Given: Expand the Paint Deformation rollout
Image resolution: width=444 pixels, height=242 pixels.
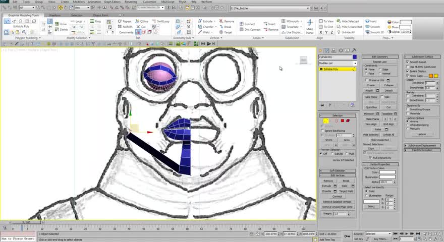Looking at the screenshot, I should 422,150.
